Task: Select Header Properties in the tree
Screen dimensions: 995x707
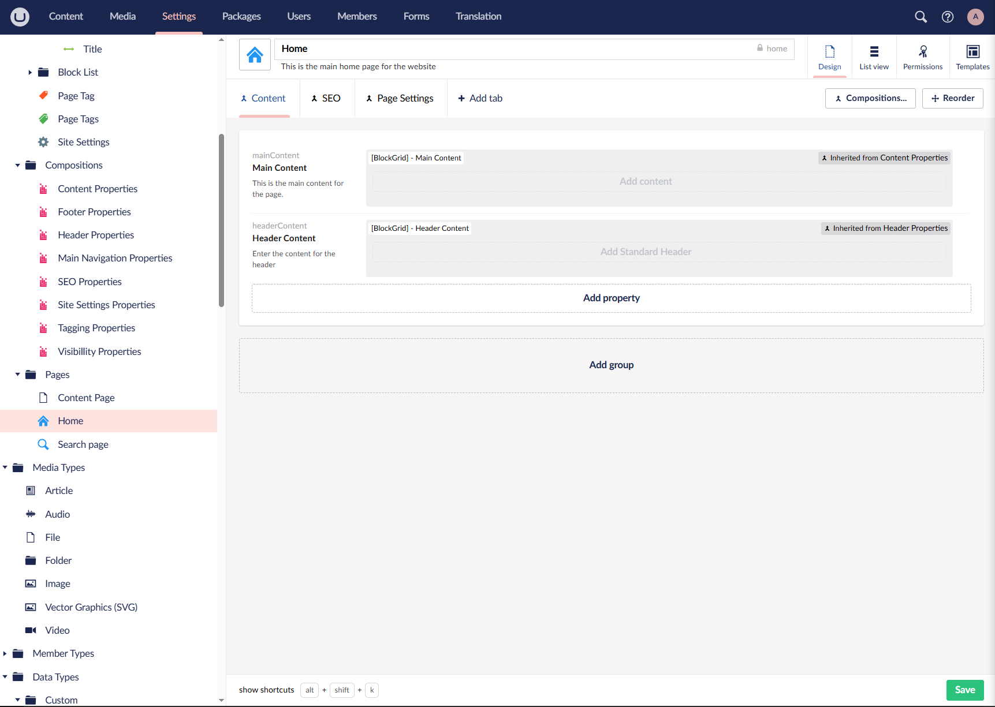Action: pos(96,235)
